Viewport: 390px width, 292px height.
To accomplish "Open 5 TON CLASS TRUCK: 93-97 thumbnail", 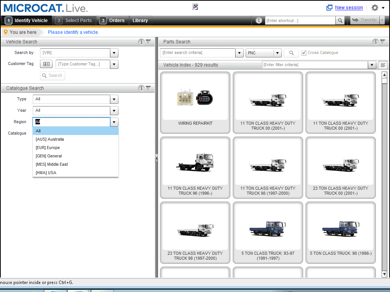I will [268, 233].
